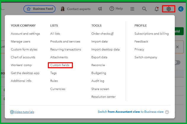Switch from Accountant view to Business view
187x124 pixels.
[131, 112]
